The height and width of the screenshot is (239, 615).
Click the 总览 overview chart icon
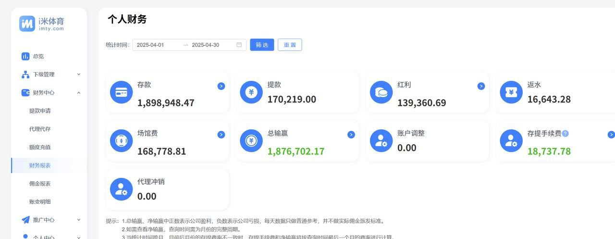25,56
